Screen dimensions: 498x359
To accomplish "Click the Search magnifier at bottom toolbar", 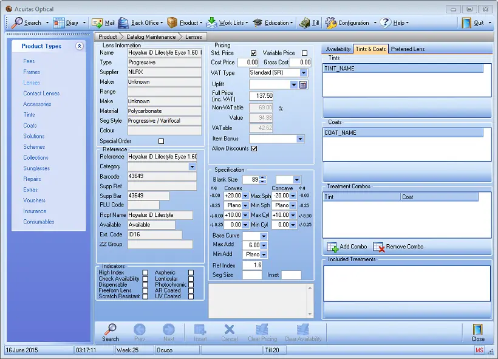I will coord(111,331).
